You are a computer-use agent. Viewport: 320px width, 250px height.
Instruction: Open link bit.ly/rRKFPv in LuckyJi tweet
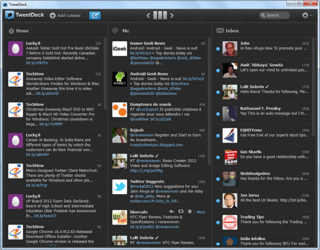[x=37, y=63]
